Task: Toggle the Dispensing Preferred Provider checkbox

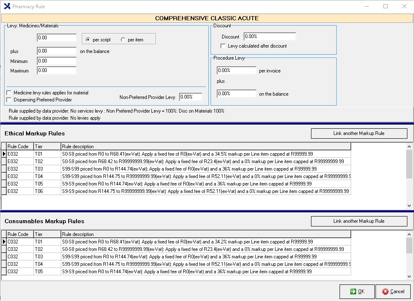Action: click(x=9, y=100)
